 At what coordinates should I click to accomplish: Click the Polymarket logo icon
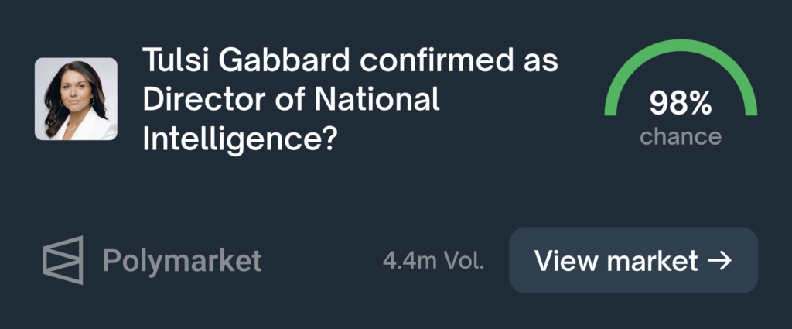click(63, 260)
